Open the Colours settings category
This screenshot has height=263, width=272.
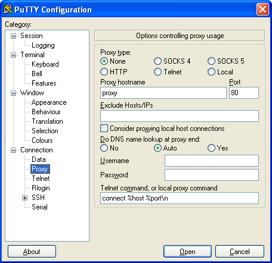coord(42,140)
